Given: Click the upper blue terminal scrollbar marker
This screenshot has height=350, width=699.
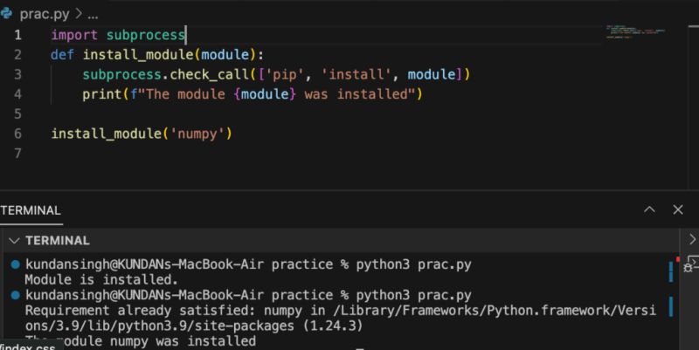Looking at the screenshot, I should click(x=670, y=271).
